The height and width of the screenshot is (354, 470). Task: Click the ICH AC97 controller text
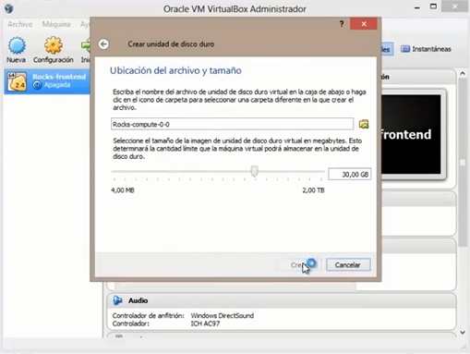click(x=205, y=323)
